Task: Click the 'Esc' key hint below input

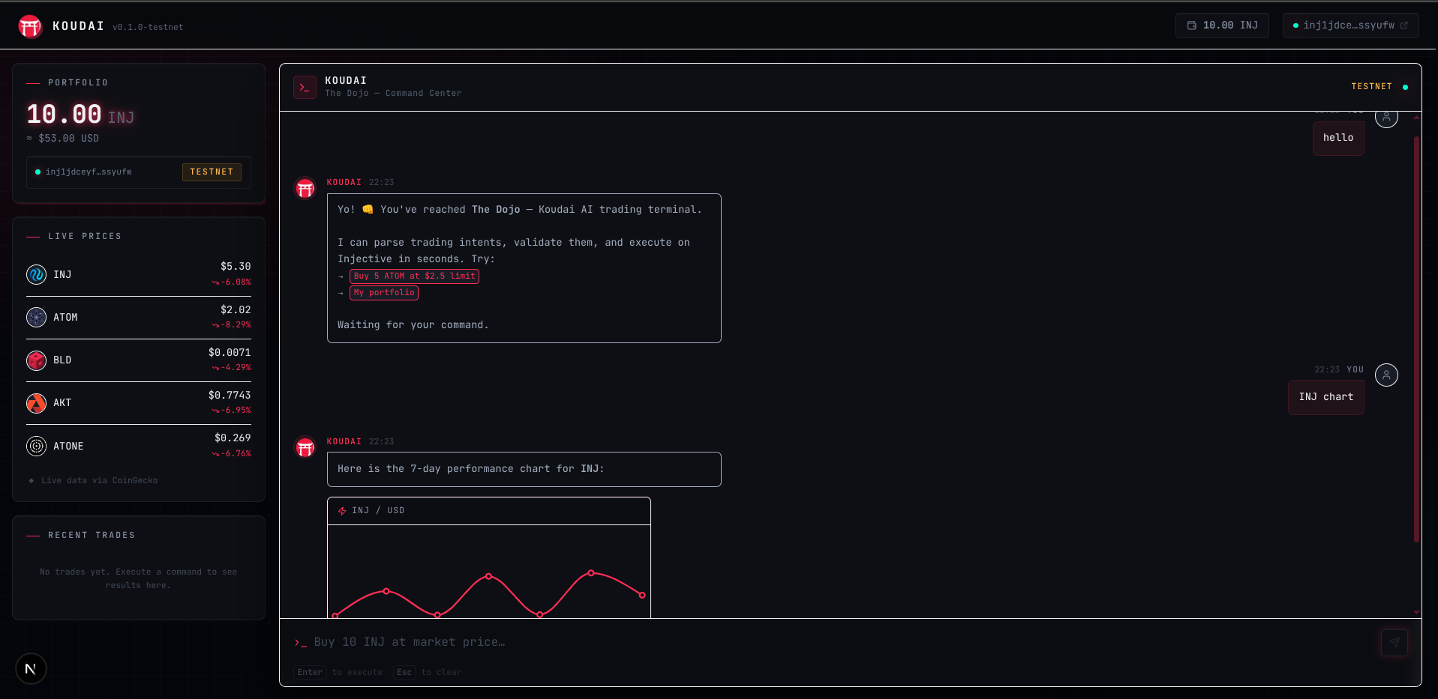Action: pyautogui.click(x=404, y=673)
